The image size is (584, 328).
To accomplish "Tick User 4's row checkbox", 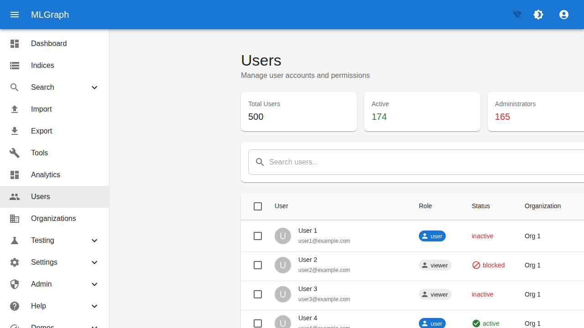I will tap(257, 323).
